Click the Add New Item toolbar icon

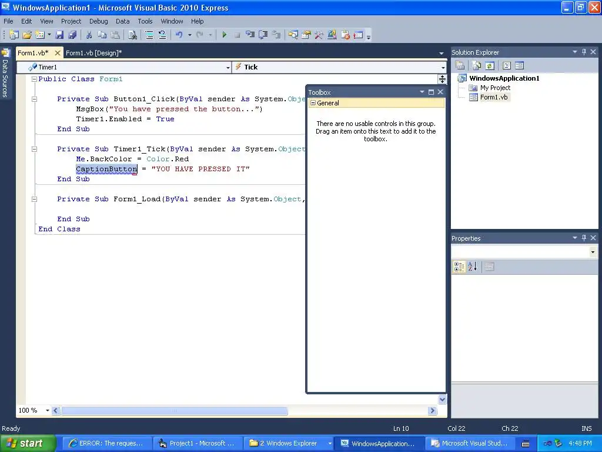pos(40,35)
